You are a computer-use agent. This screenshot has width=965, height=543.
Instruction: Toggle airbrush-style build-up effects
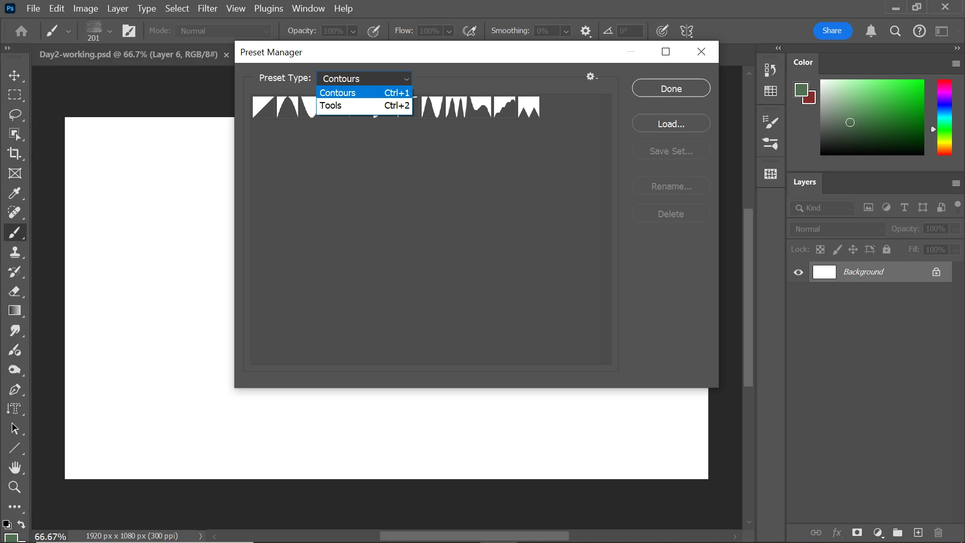pos(469,31)
